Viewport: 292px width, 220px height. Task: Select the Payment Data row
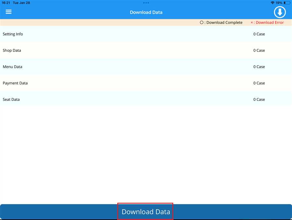(15, 83)
